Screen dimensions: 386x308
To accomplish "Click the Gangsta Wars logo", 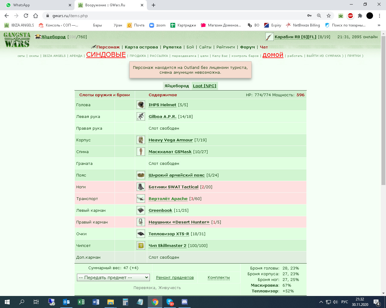I will point(17,40).
